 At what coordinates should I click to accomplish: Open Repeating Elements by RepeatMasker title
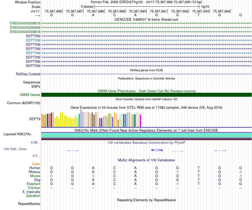point(146,200)
